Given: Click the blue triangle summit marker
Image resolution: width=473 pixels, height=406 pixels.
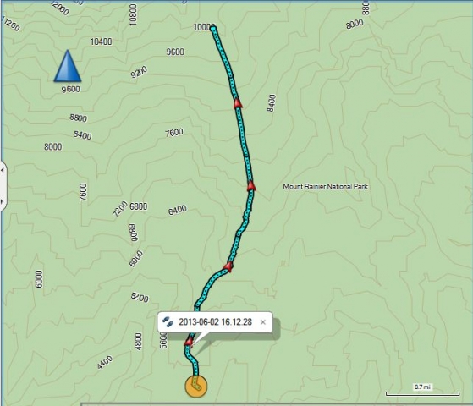Looking at the screenshot, I should tap(68, 66).
